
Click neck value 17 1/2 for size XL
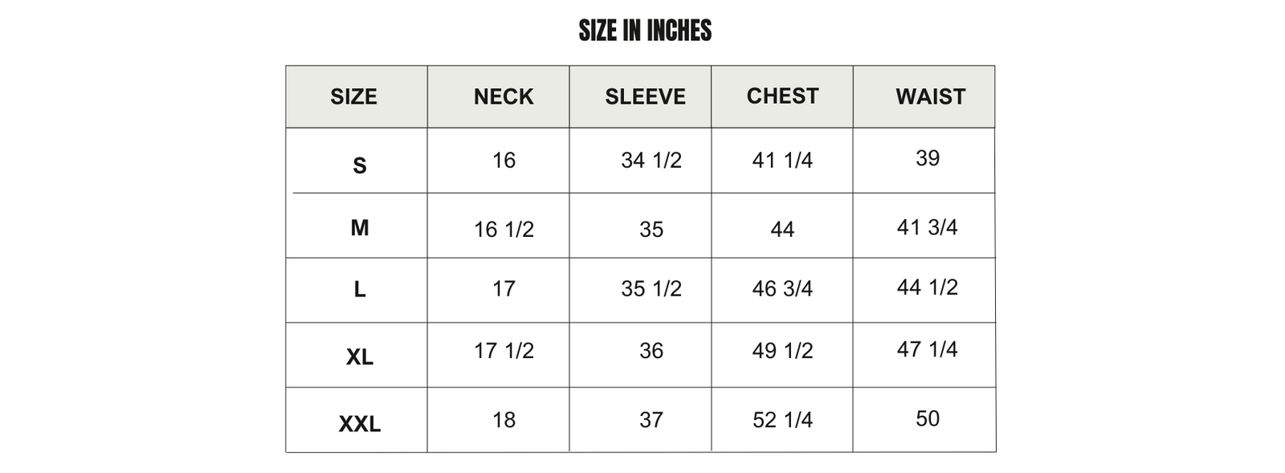[x=504, y=351]
